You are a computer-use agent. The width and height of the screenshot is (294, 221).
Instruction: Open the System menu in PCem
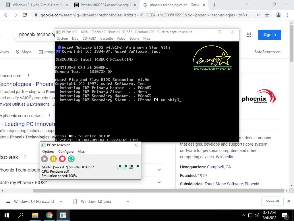[x=62, y=39]
